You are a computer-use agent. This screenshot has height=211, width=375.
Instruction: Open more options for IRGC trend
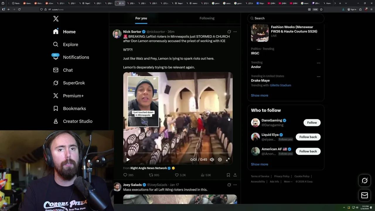(x=318, y=49)
